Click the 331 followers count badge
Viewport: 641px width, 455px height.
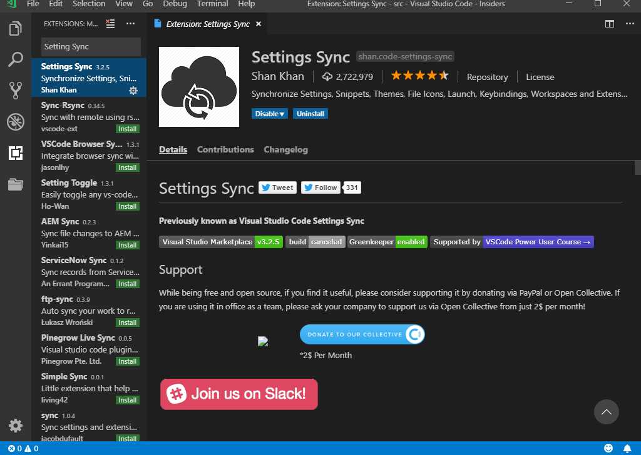coord(352,187)
